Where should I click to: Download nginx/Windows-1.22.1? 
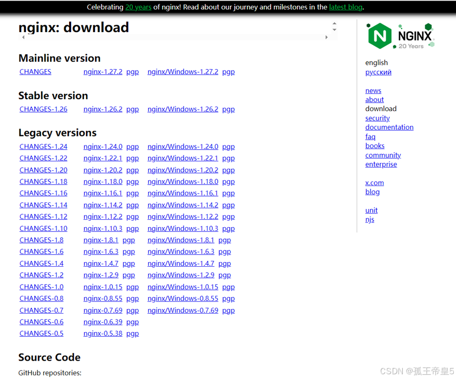pyautogui.click(x=182, y=158)
